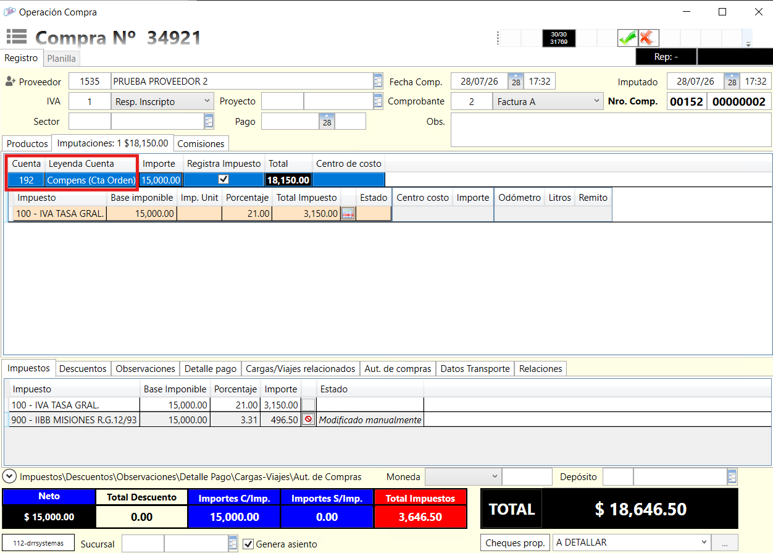Click the button in IVA TASA GRAL. Estado column

click(308, 405)
